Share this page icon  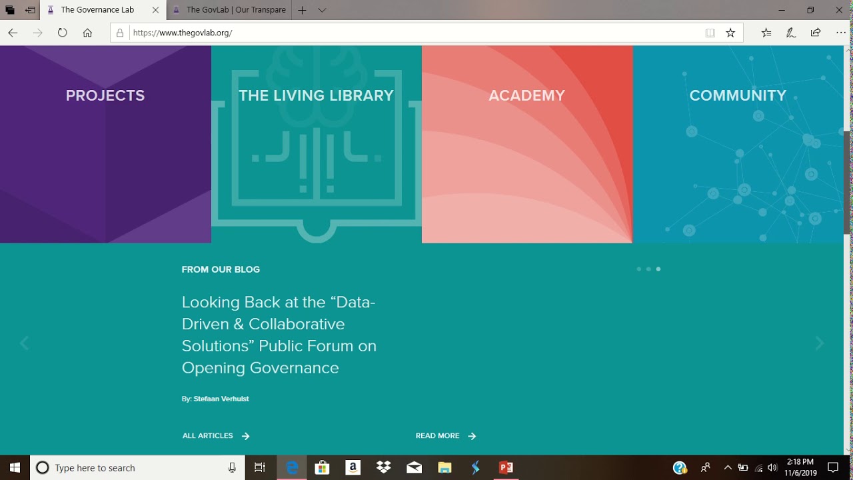click(816, 33)
